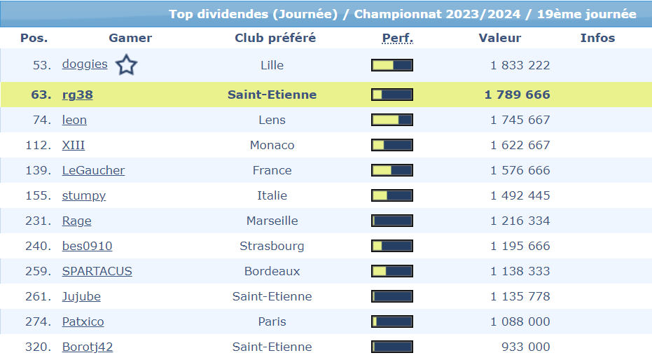Screen dimensions: 652x360
Task: View LeGaucher's gamer page
Action: tap(93, 170)
